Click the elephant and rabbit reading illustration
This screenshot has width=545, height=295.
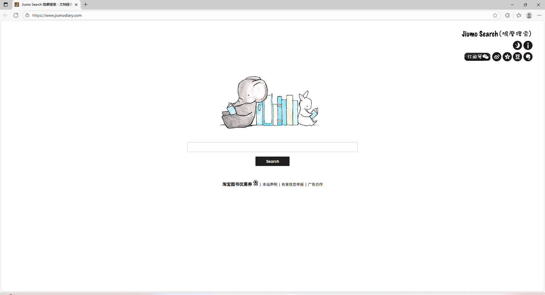[270, 102]
